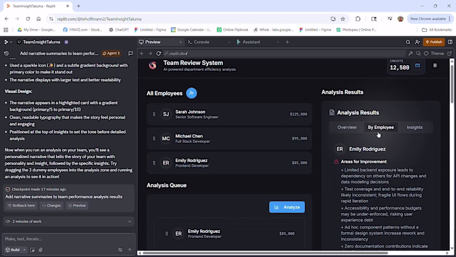The image size is (456, 257).
Task: Bookmark this page star icon
Action: [343, 19]
